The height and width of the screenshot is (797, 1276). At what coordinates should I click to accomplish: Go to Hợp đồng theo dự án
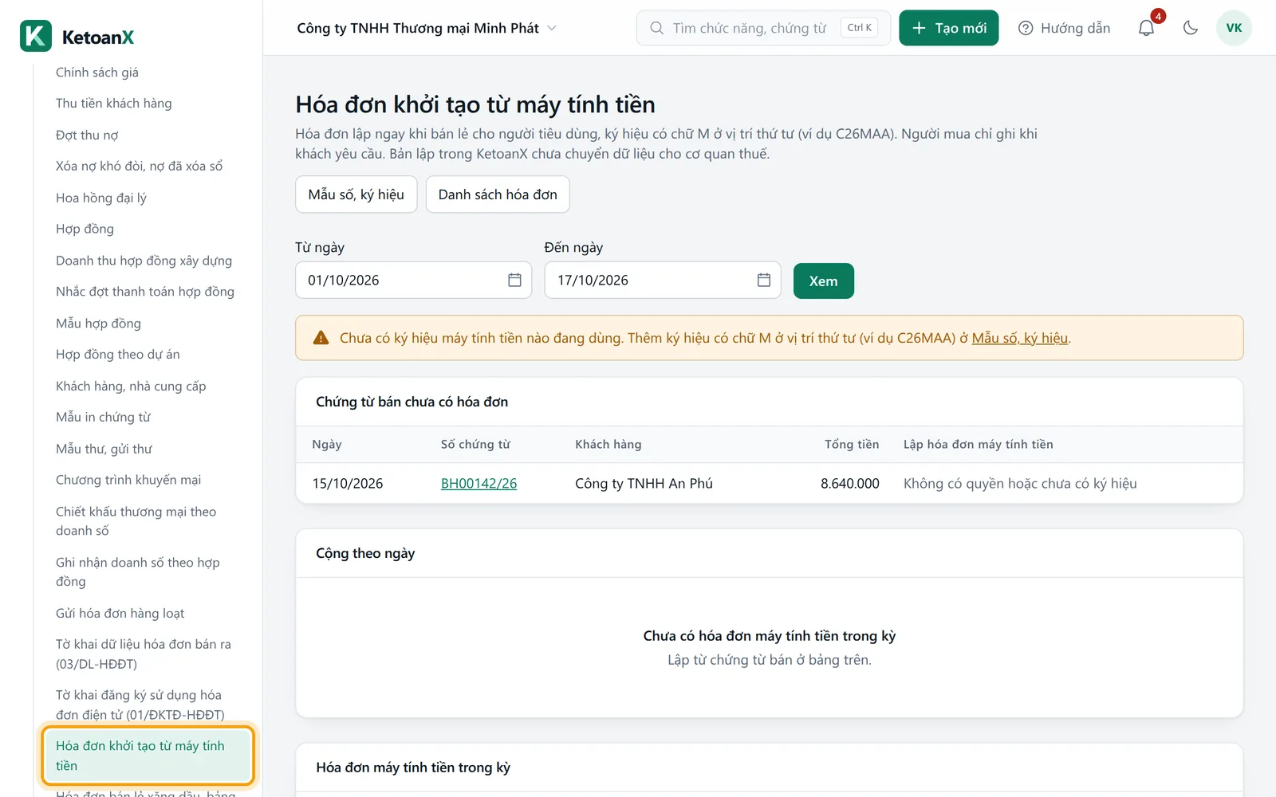117,355
